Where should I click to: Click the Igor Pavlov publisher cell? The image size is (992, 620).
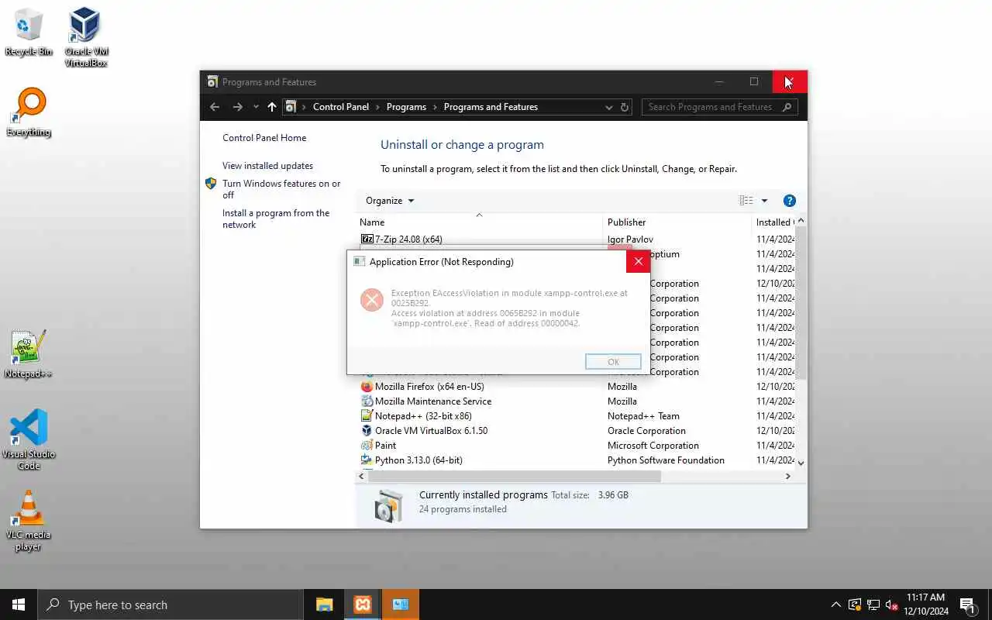[x=630, y=239]
